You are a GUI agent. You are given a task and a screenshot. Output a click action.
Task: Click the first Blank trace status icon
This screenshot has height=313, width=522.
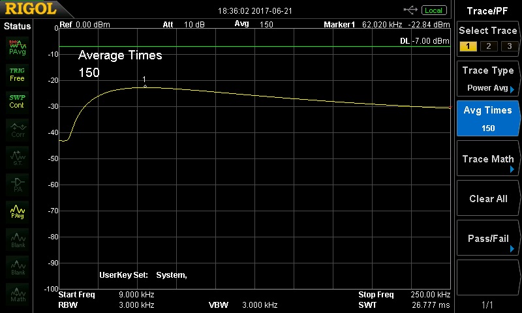click(x=18, y=239)
